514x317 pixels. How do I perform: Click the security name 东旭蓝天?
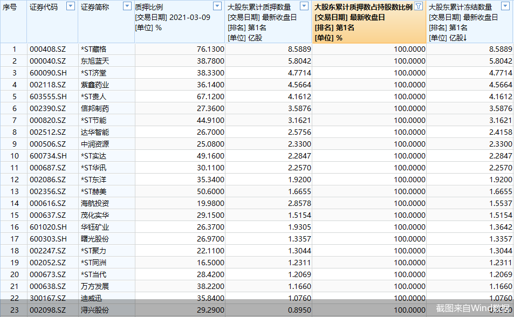tap(95, 61)
